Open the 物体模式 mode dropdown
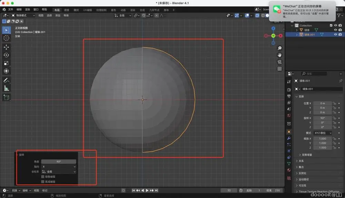This screenshot has height=198, width=345. [x=23, y=15]
